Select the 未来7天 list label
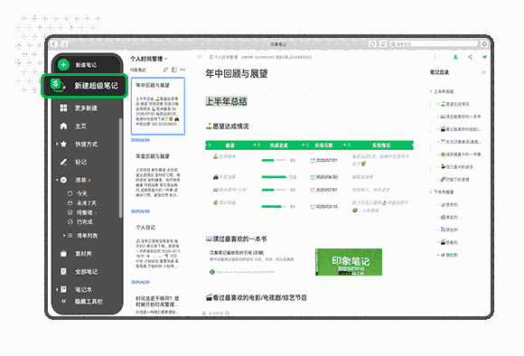 coord(87,203)
